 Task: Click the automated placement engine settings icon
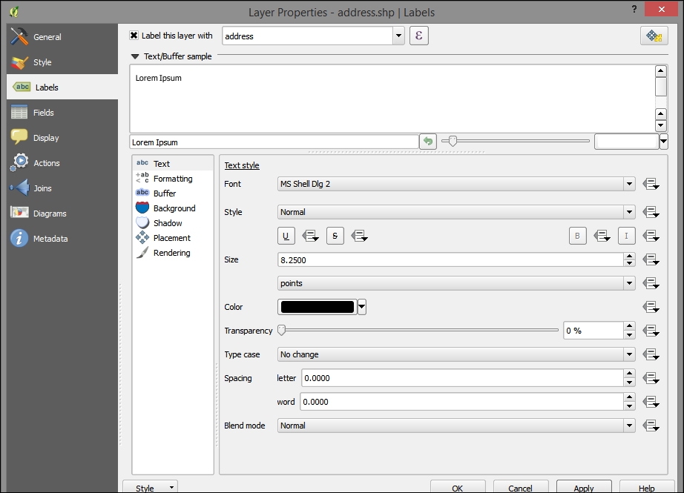(653, 36)
